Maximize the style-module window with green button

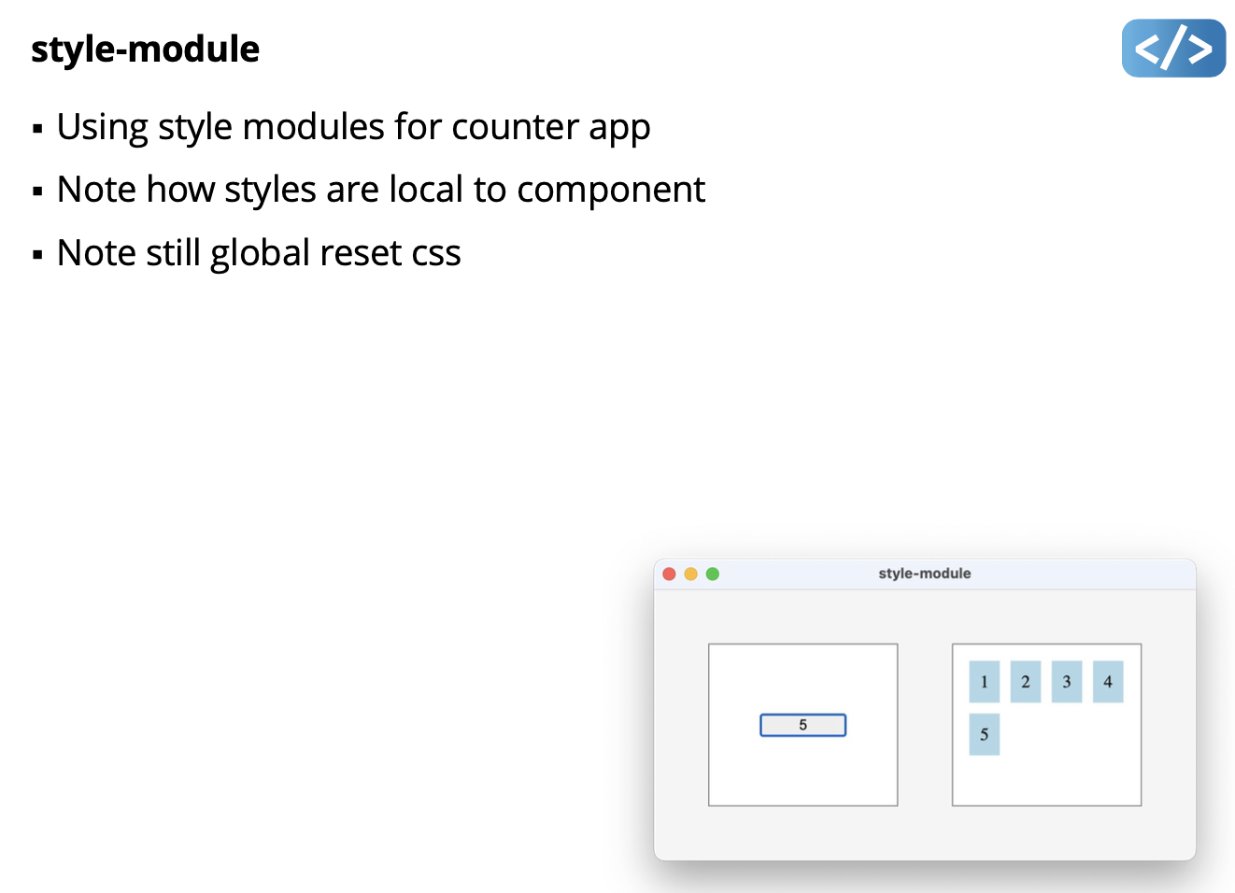(x=713, y=574)
